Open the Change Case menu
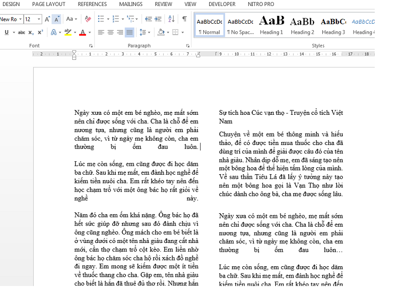396x287 pixels. (x=72, y=19)
